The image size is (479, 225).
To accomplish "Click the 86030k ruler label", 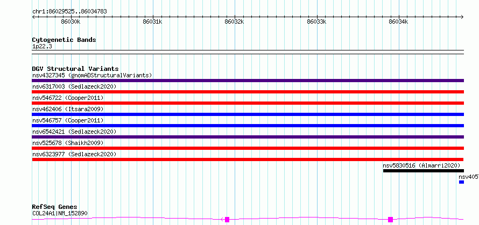I will [x=71, y=21].
